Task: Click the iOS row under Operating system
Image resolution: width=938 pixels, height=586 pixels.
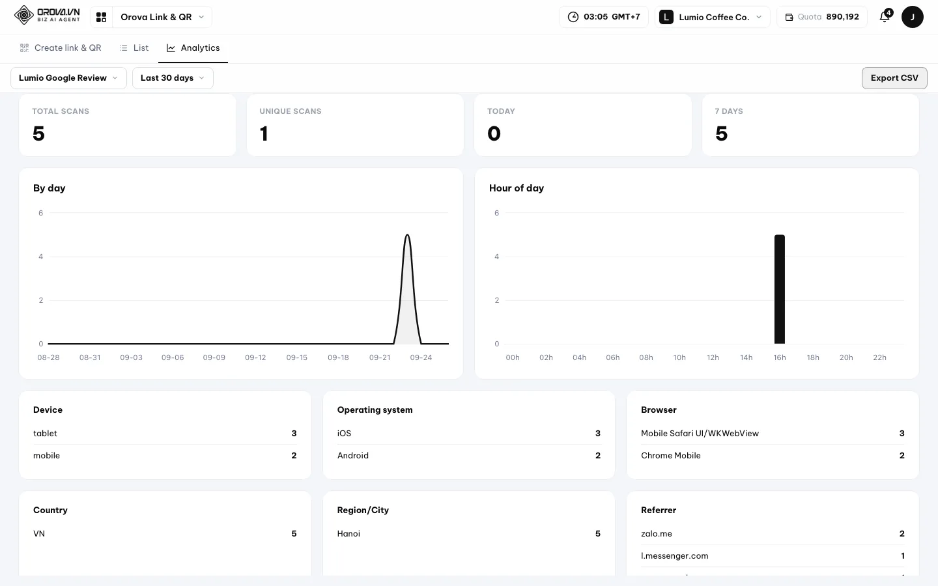Action: (x=469, y=434)
